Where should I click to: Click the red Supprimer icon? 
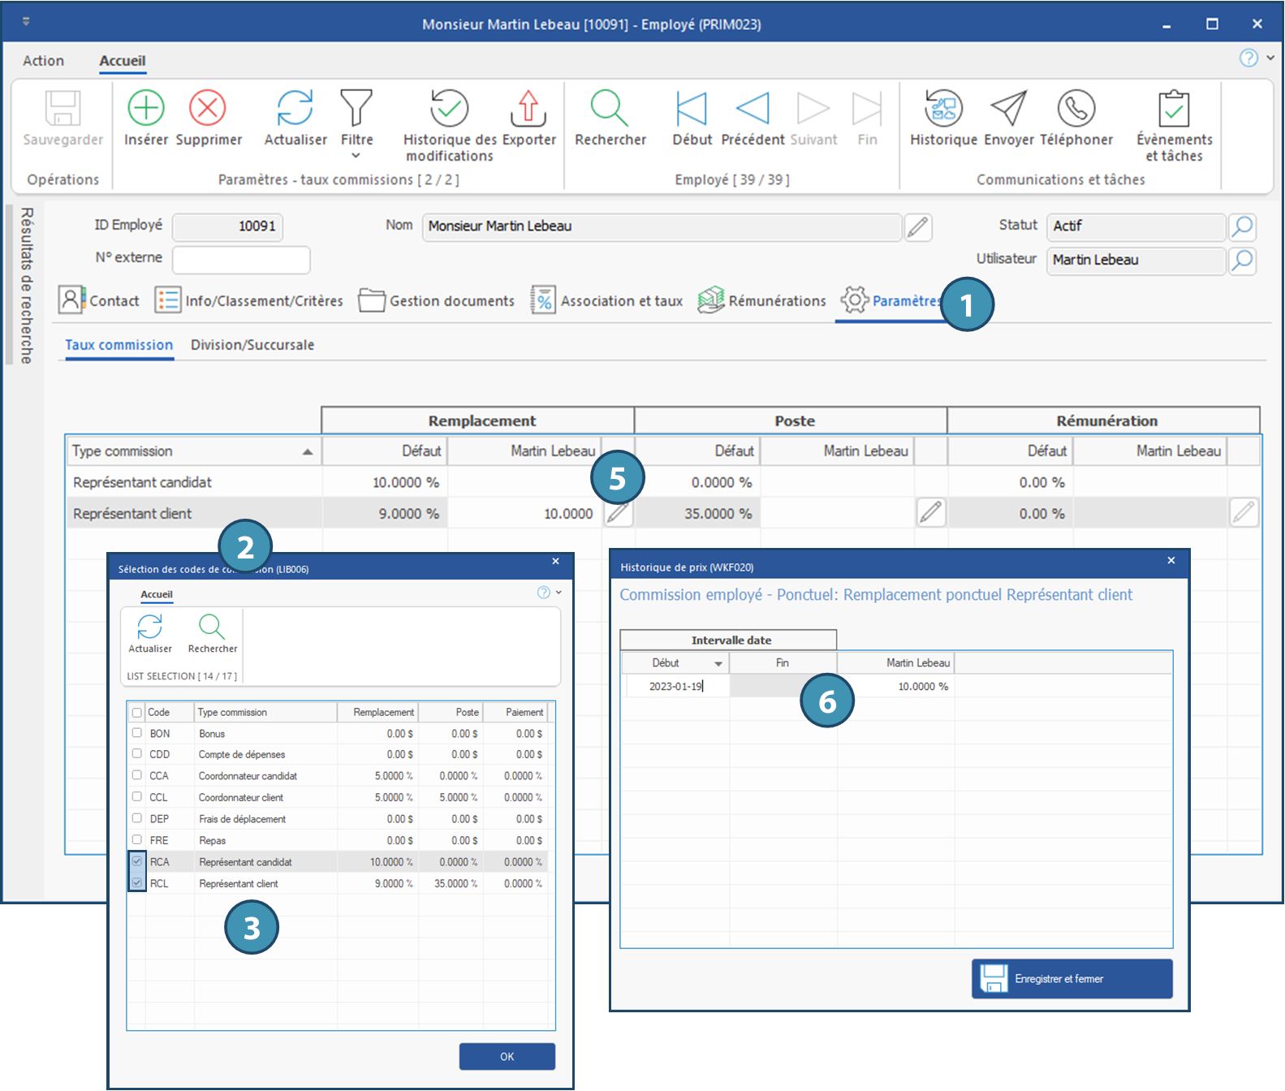pyautogui.click(x=208, y=108)
